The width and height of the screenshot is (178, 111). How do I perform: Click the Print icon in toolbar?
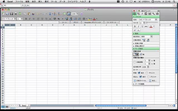coord(16,14)
